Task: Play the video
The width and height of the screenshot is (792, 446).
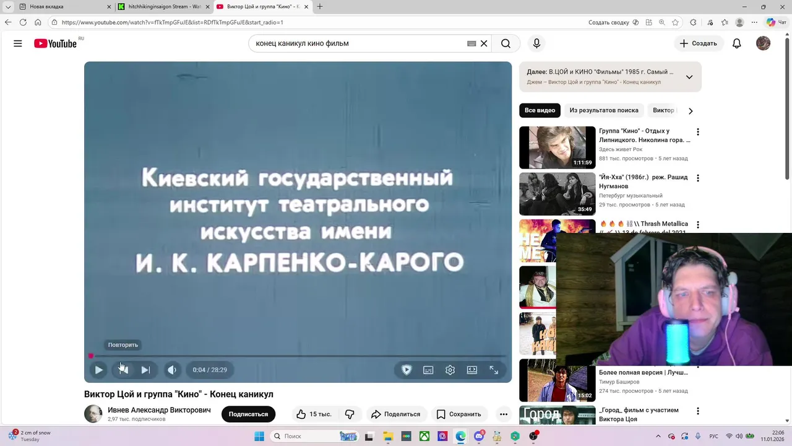Action: point(98,370)
